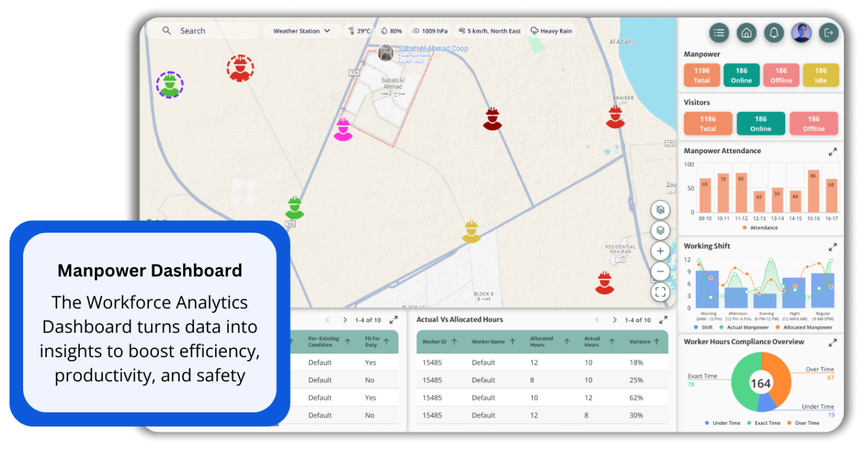Toggle Actual Manpower legend item

click(x=744, y=327)
